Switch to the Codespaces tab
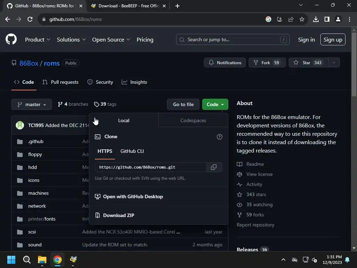 pyautogui.click(x=193, y=120)
